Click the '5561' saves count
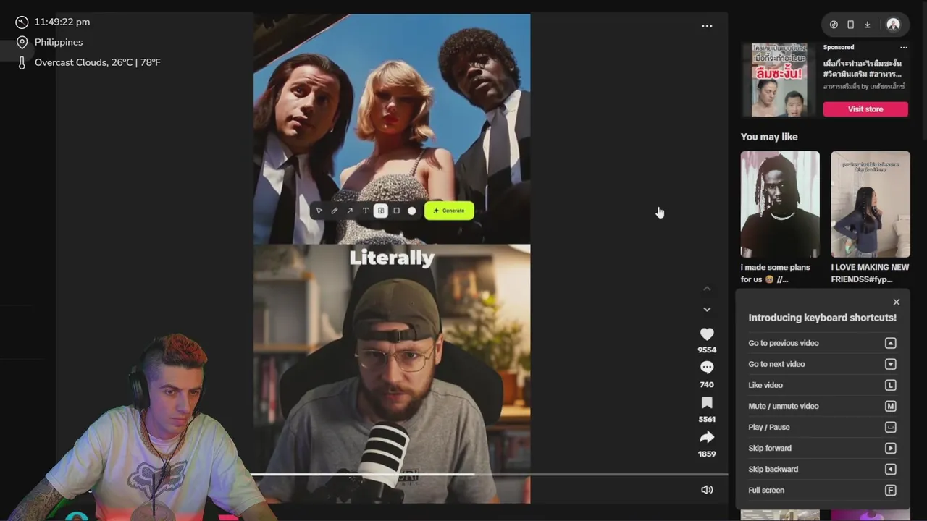The width and height of the screenshot is (927, 521). (x=707, y=420)
